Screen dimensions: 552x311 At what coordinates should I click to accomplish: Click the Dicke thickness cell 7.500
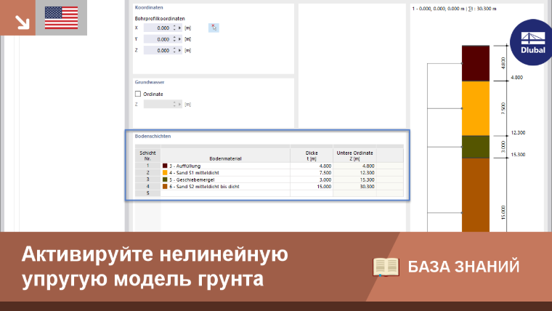click(x=312, y=173)
